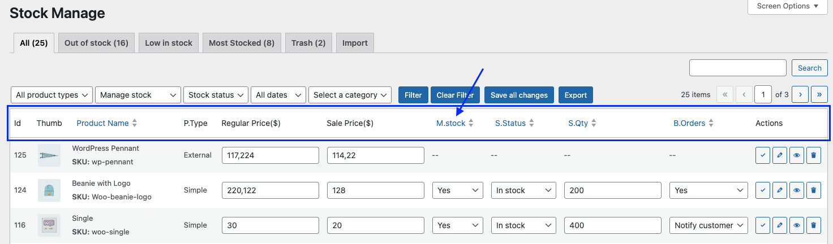This screenshot has height=244, width=833.
Task: Open Select a category dropdown
Action: (350, 95)
